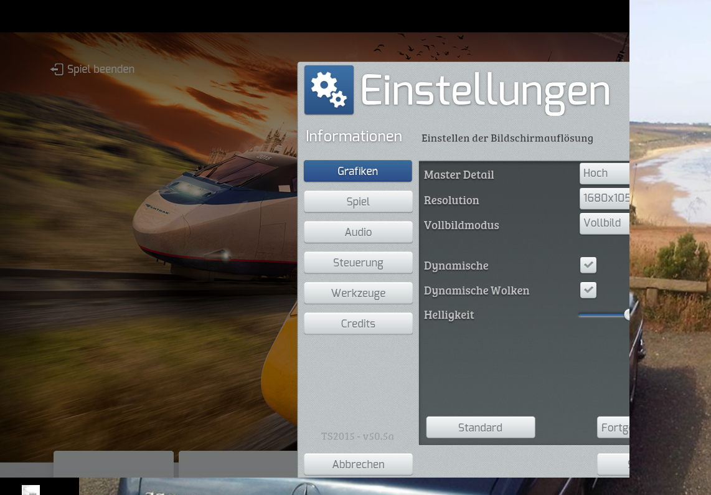Click the Master Detail label
Image resolution: width=711 pixels, height=495 pixels.
(459, 174)
